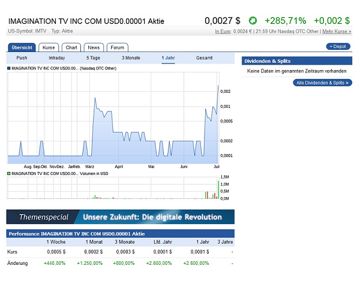Viewport: 360px width, 281px height.
Task: Open the Themenspecial digitale Revolution banner
Action: pos(120,217)
